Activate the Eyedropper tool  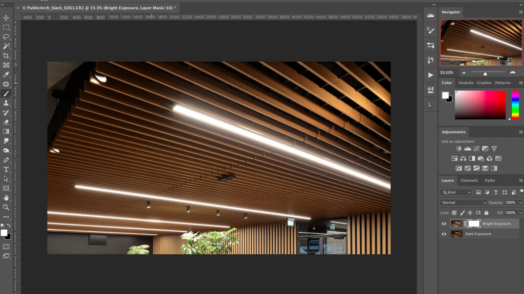[6, 75]
